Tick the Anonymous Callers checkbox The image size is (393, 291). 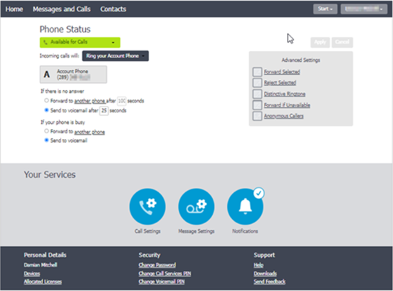[x=257, y=116]
